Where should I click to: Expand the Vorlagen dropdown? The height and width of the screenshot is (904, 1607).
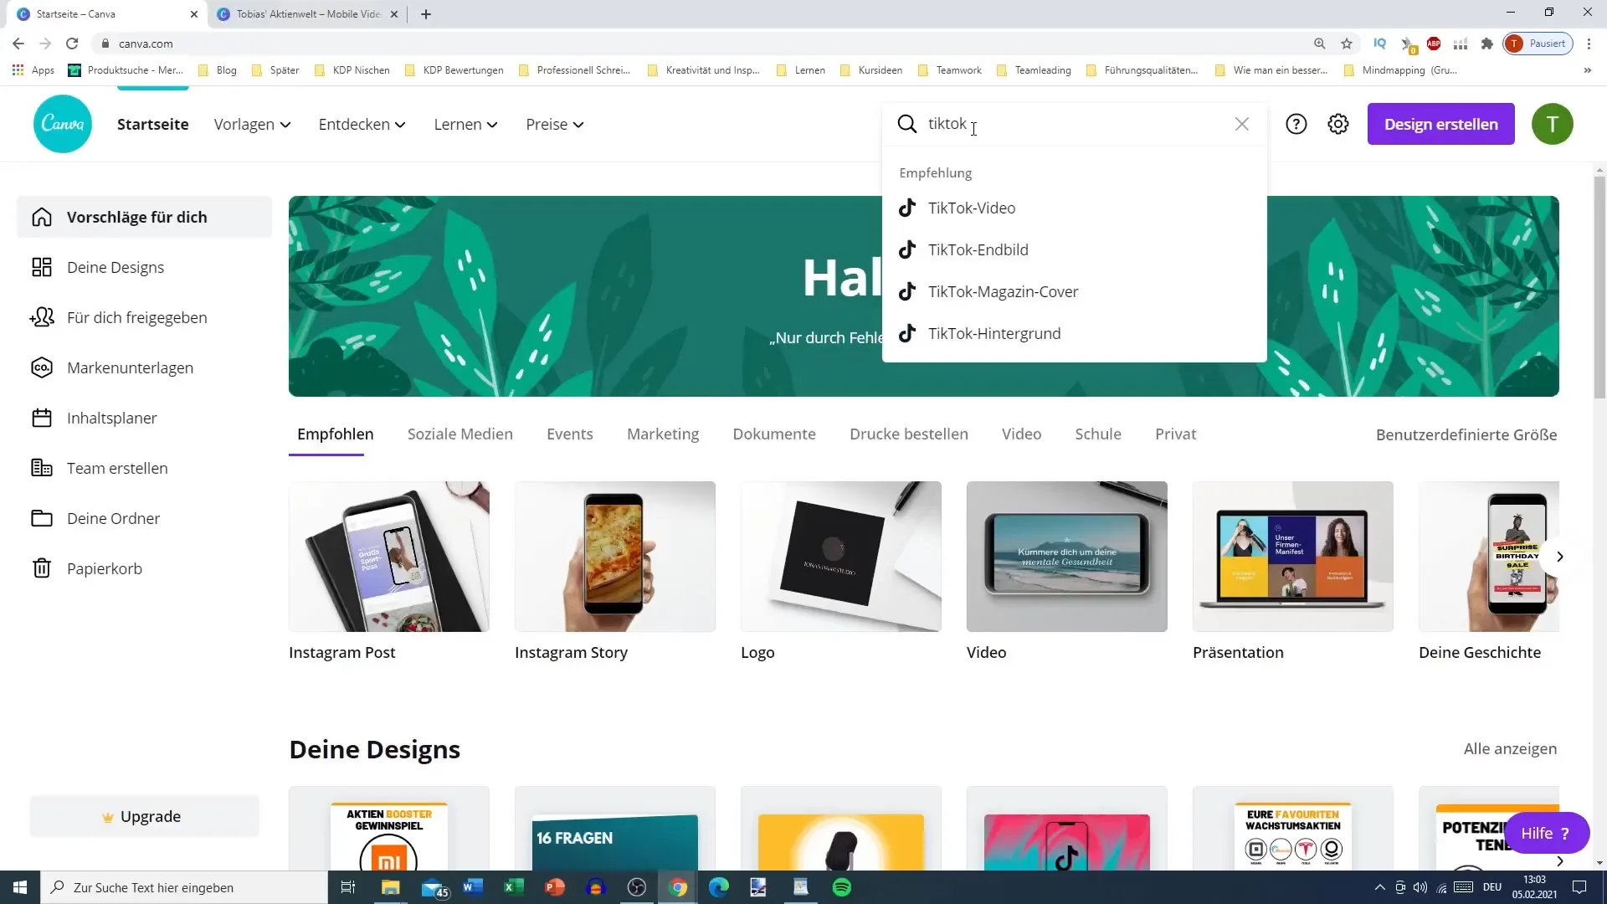pos(253,124)
